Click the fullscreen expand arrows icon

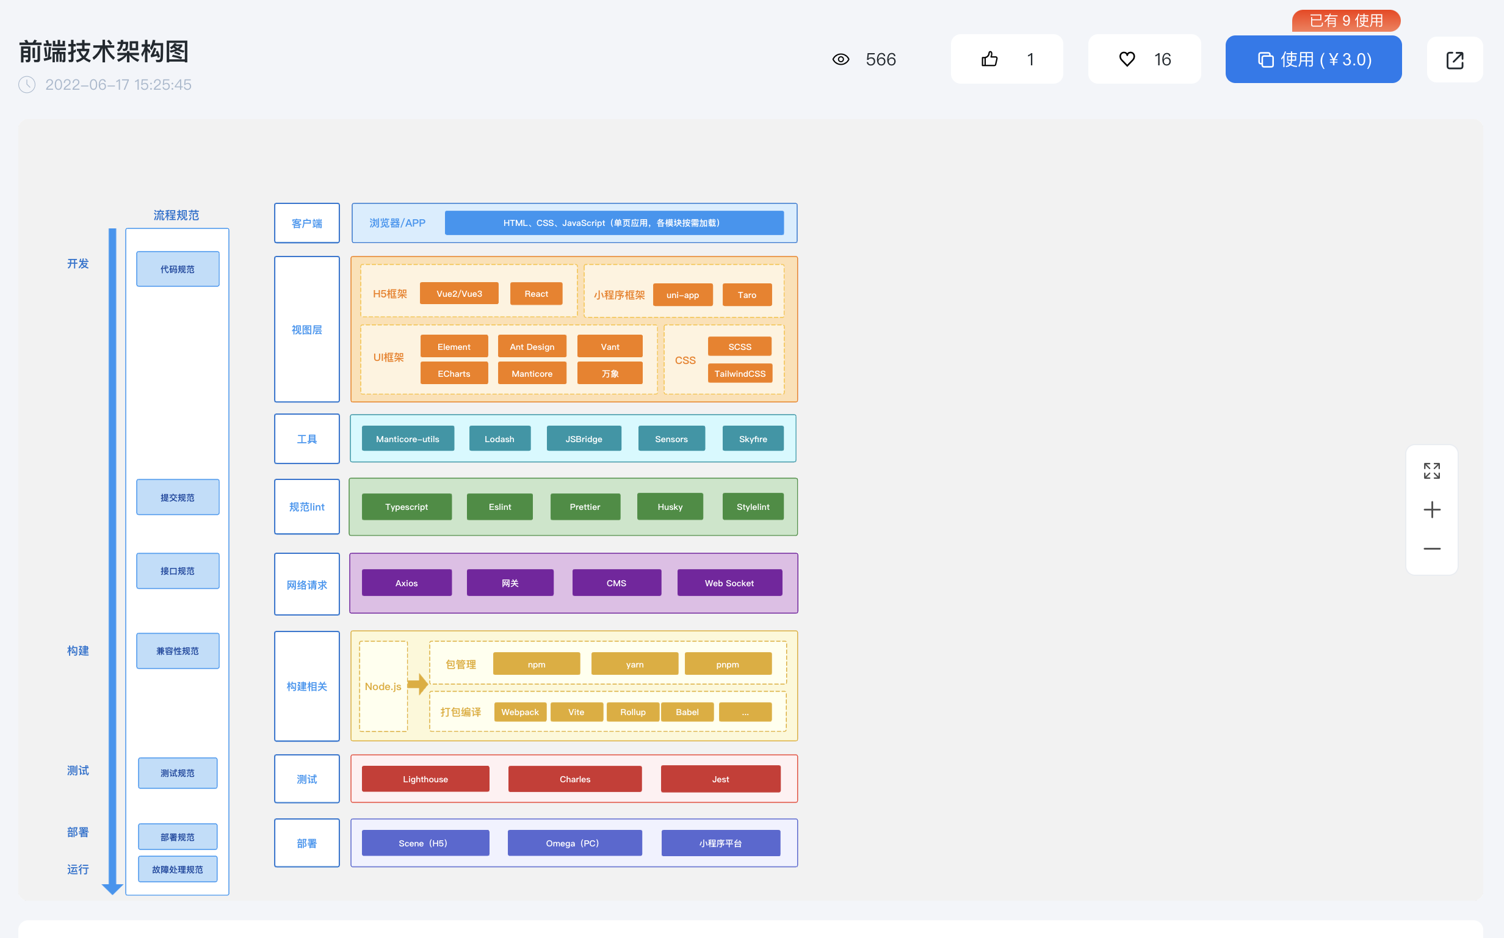pyautogui.click(x=1431, y=471)
